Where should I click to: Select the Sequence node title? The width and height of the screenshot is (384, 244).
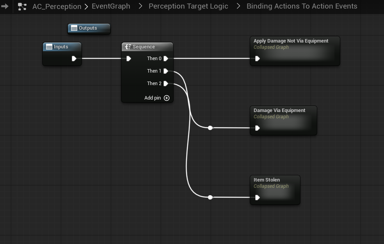(144, 47)
